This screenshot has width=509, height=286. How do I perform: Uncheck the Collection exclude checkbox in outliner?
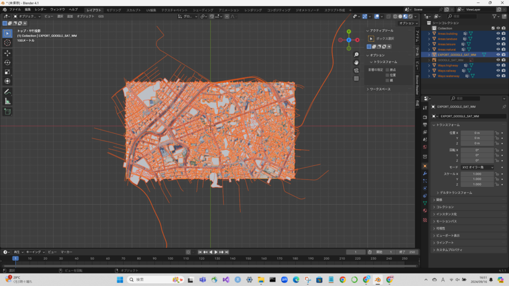pyautogui.click(x=493, y=28)
